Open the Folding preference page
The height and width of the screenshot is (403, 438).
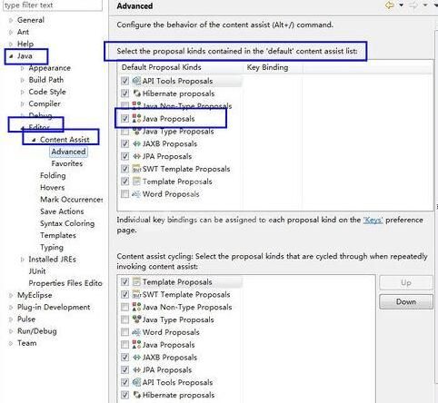pyautogui.click(x=53, y=175)
